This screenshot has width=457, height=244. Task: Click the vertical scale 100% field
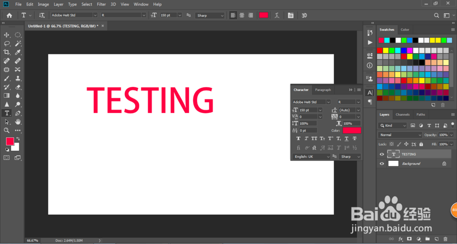point(308,124)
